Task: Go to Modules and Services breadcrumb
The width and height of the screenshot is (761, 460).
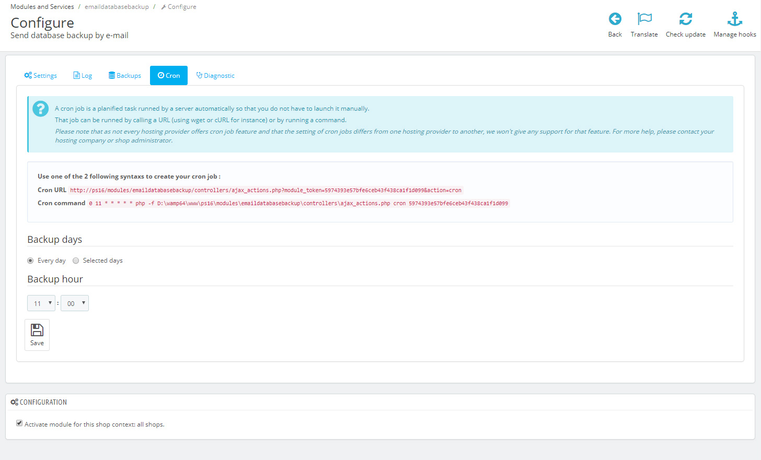Action: pyautogui.click(x=42, y=7)
